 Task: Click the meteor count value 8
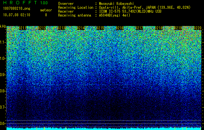(46, 15)
